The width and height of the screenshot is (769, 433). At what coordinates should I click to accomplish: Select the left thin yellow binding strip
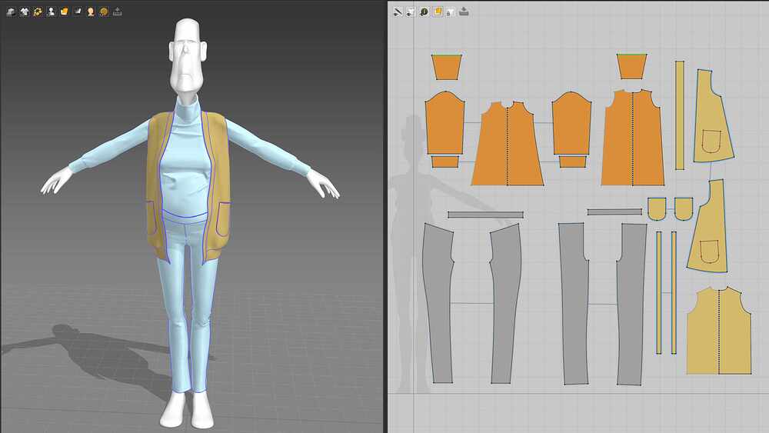[659, 293]
